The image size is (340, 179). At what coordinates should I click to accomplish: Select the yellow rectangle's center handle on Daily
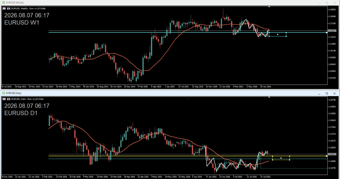pos(281,158)
